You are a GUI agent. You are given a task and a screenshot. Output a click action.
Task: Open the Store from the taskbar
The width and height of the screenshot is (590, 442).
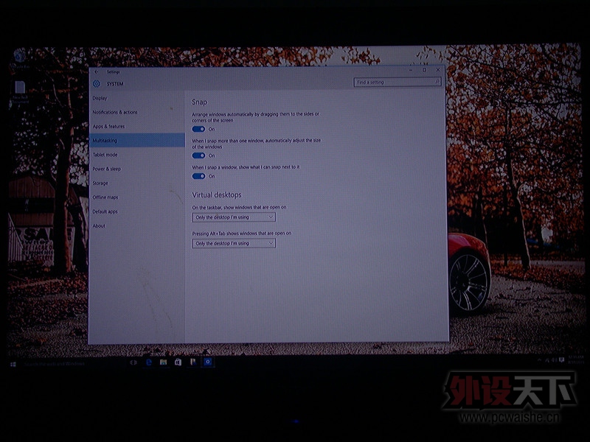[178, 362]
